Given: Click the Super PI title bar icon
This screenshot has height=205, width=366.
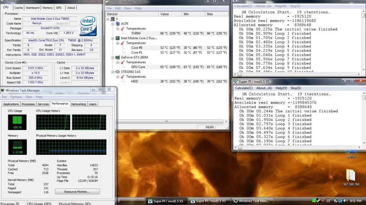Looking at the screenshot, I should point(235,81).
